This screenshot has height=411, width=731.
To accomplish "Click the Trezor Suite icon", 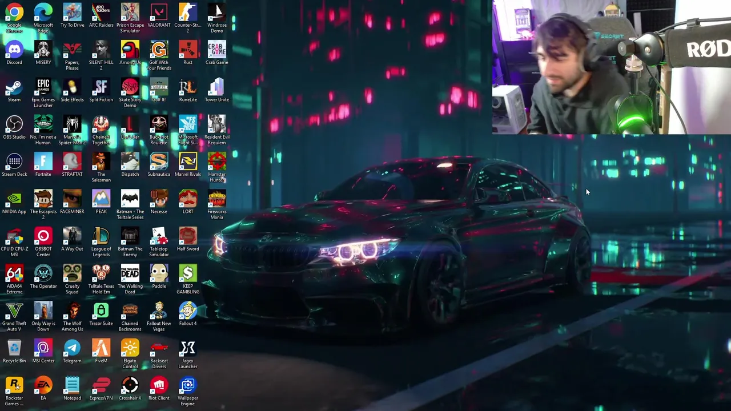I will point(101,311).
